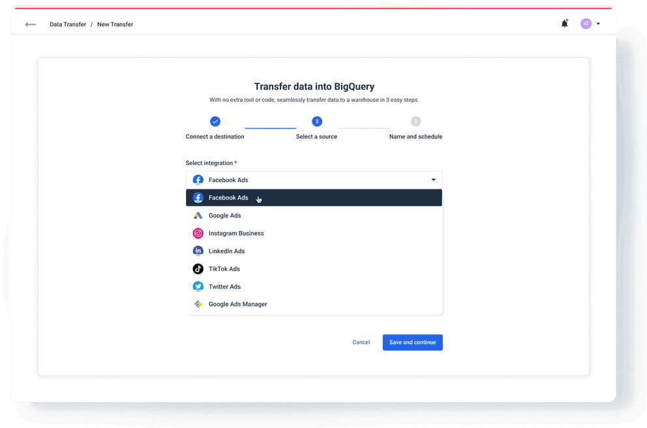Cancel the new transfer setup
The height and width of the screenshot is (428, 647).
[x=361, y=342]
